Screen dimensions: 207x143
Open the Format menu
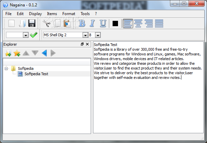(x=69, y=14)
